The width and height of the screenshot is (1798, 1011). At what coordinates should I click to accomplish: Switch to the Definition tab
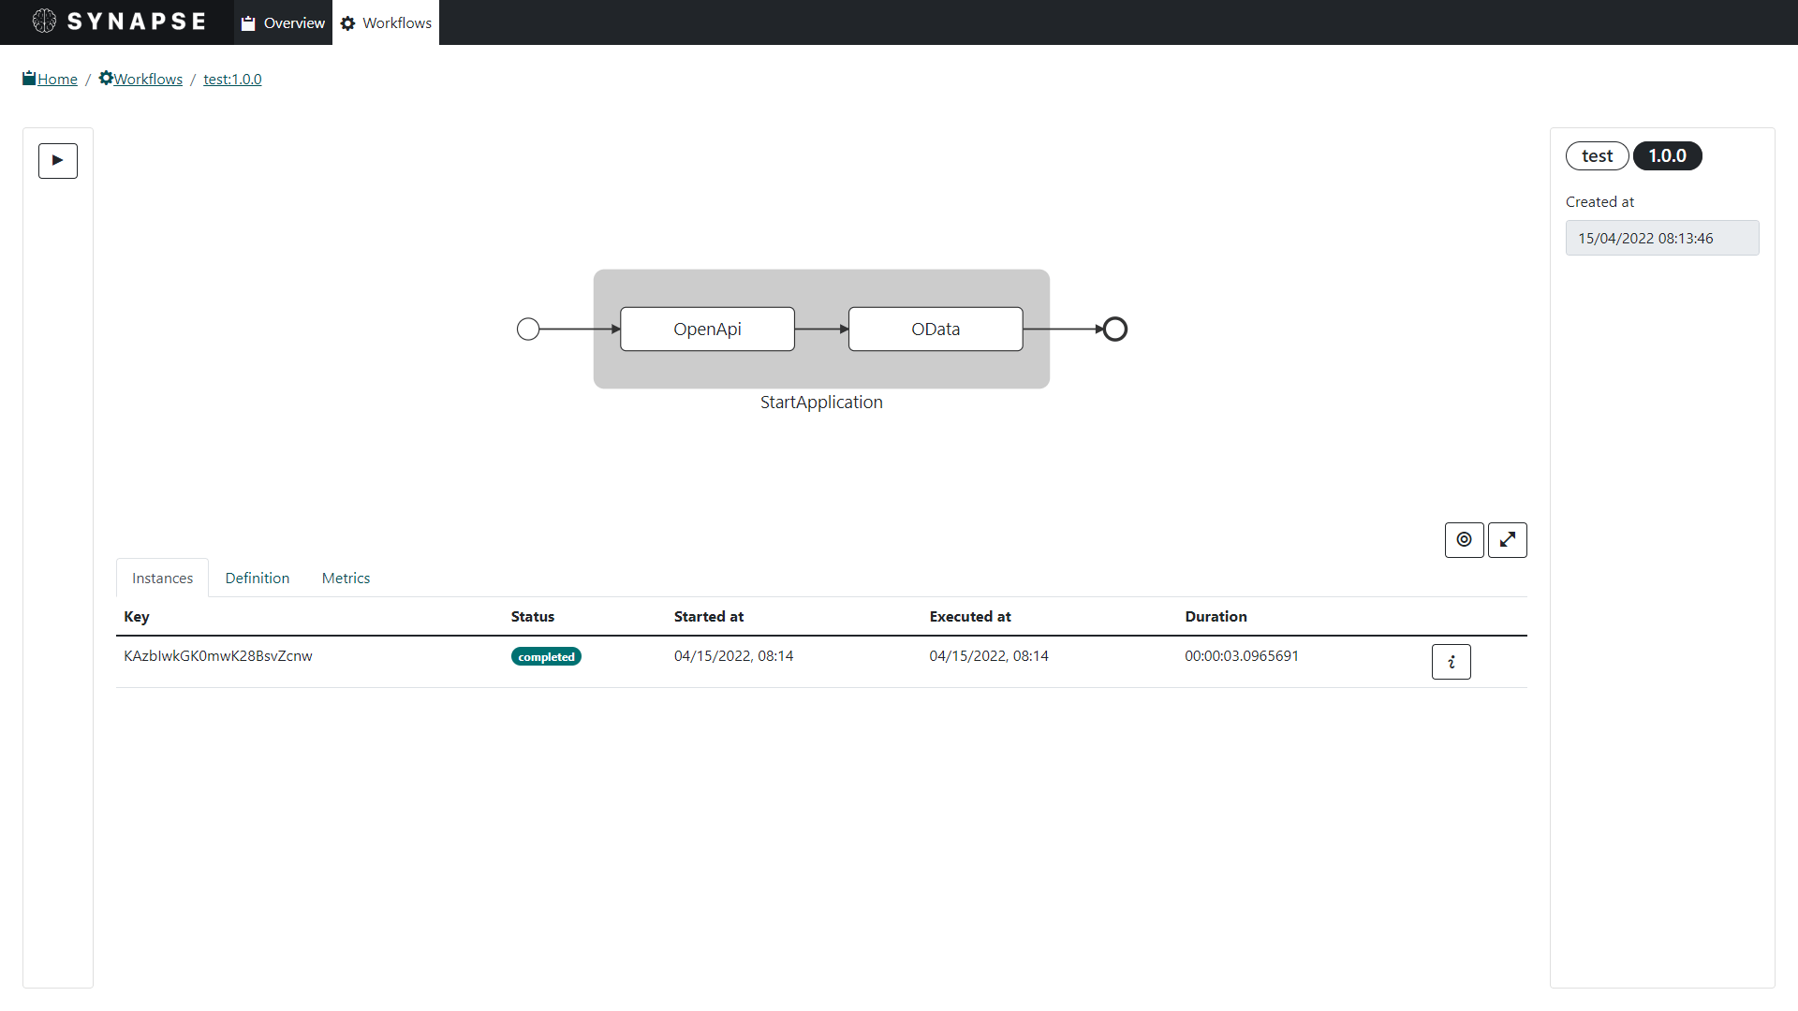click(257, 579)
